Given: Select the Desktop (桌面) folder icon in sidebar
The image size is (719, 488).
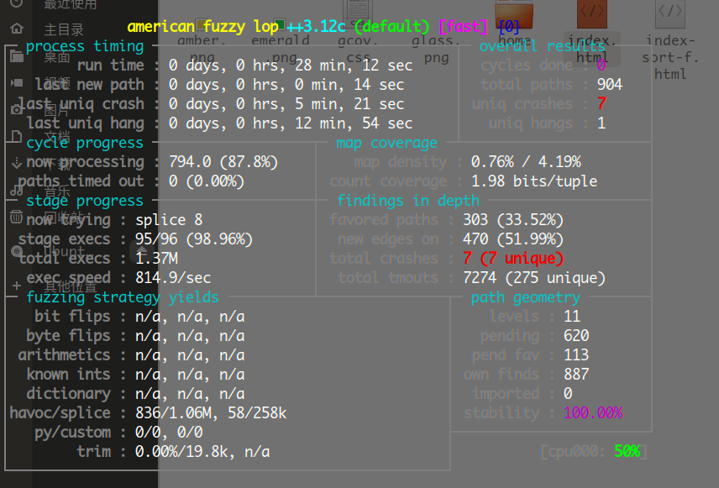Looking at the screenshot, I should point(17,56).
